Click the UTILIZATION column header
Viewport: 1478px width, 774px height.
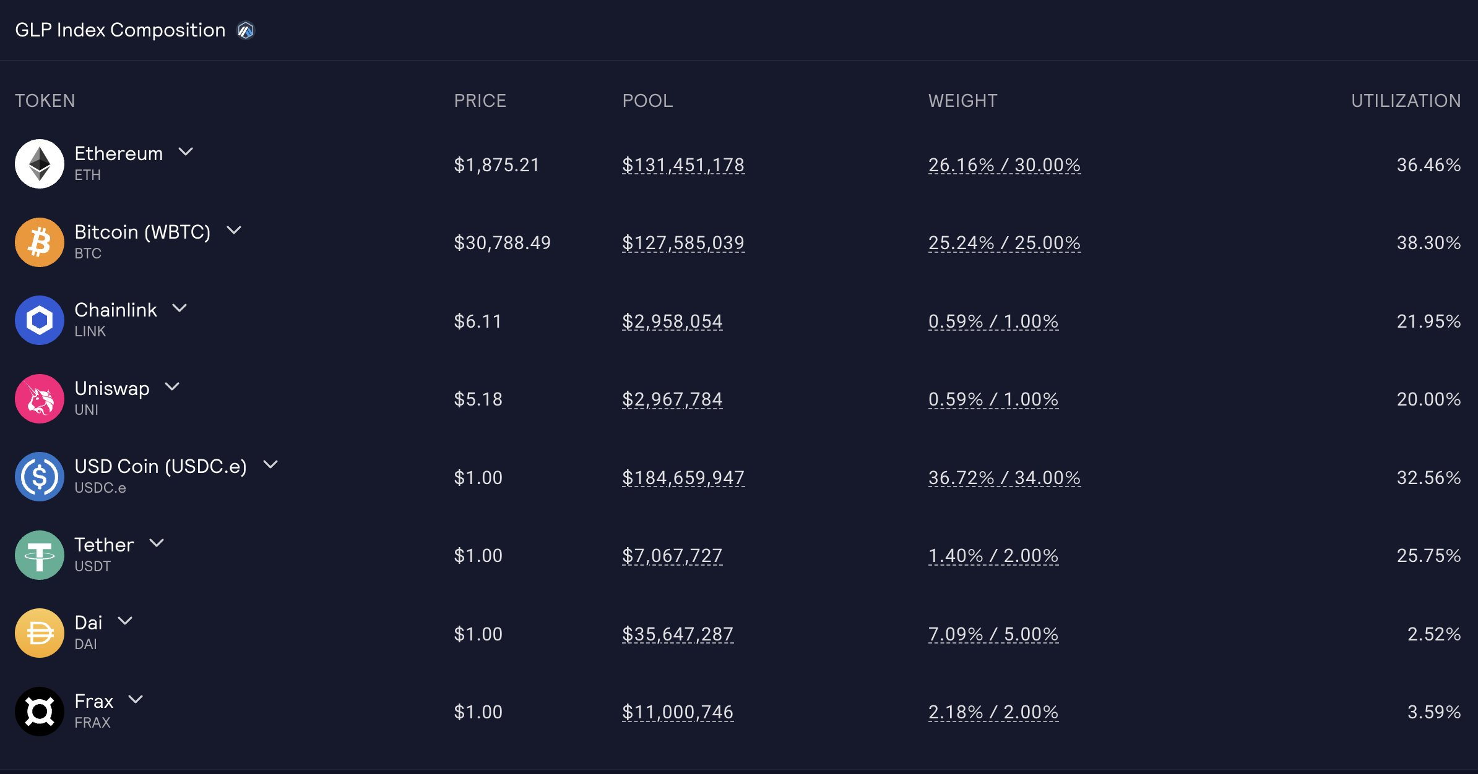point(1406,101)
